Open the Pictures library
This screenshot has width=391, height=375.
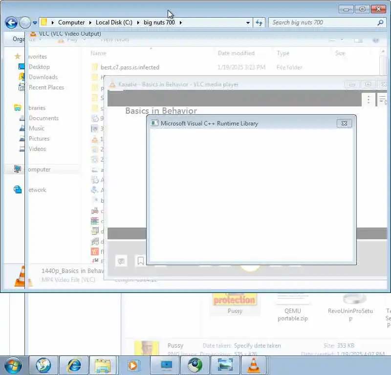[x=39, y=139]
